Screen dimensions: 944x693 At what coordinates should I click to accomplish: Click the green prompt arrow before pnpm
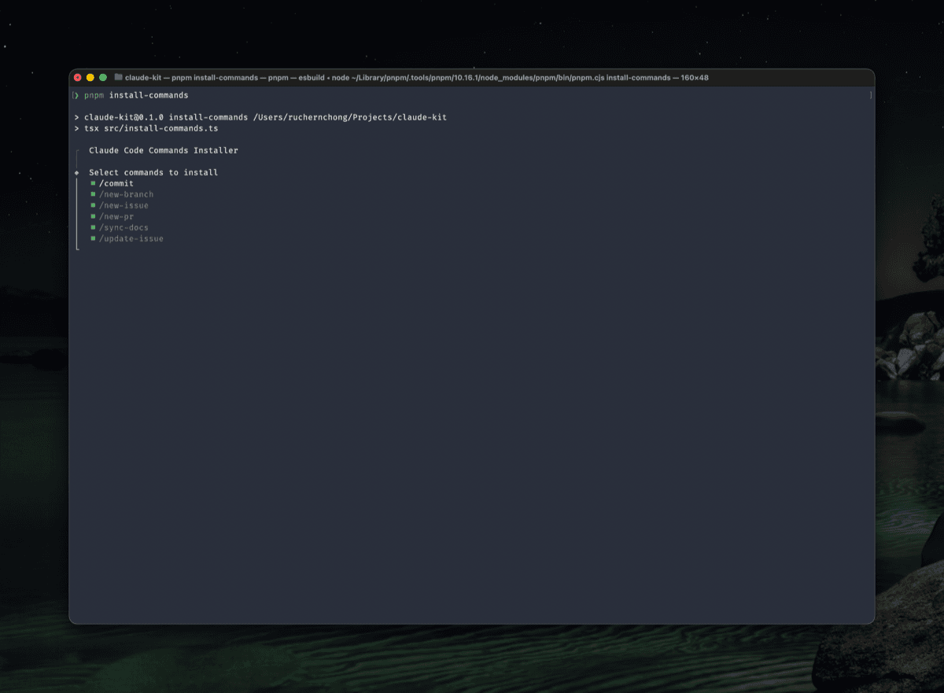[76, 95]
